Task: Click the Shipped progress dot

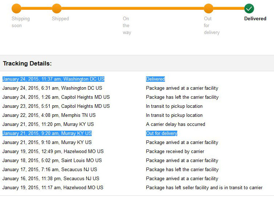Action: [57, 8]
